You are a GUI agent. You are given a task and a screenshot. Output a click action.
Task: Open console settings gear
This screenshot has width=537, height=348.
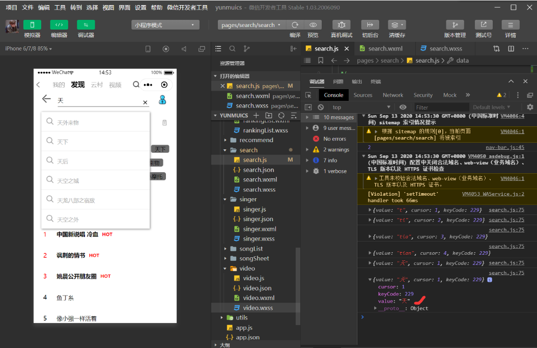click(530, 108)
